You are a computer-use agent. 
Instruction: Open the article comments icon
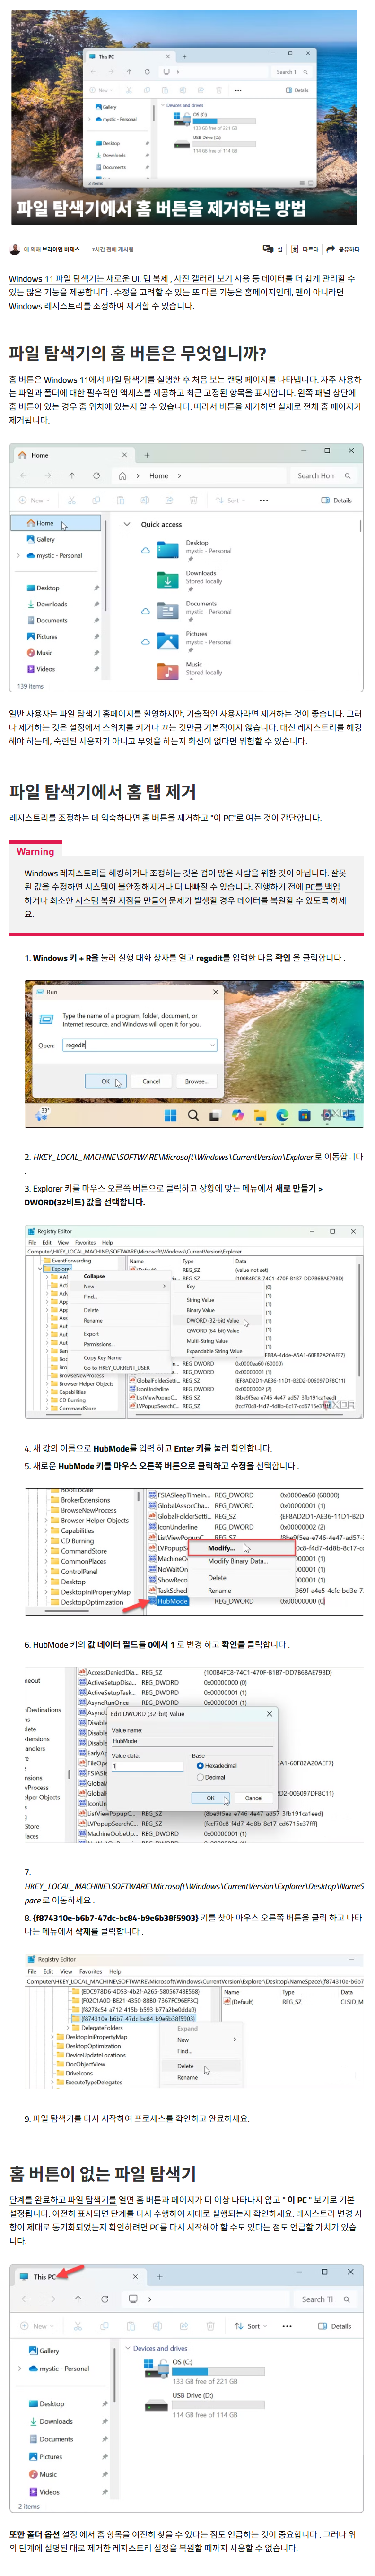[268, 249]
